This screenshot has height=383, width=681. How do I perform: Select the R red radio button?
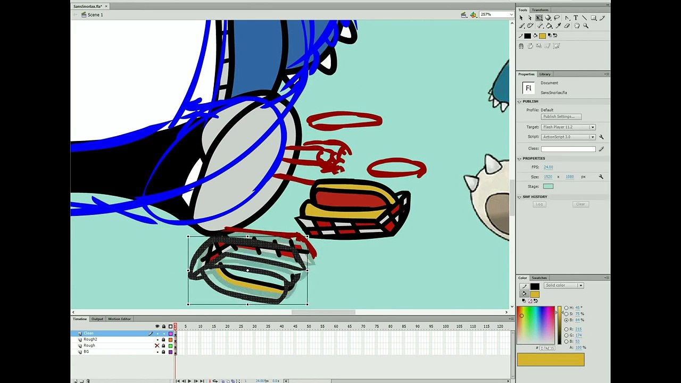point(566,329)
